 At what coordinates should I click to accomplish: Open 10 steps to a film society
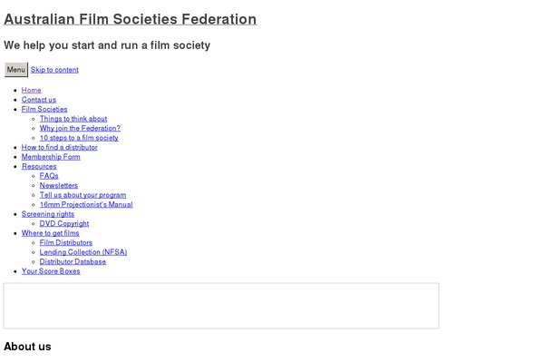pyautogui.click(x=79, y=138)
